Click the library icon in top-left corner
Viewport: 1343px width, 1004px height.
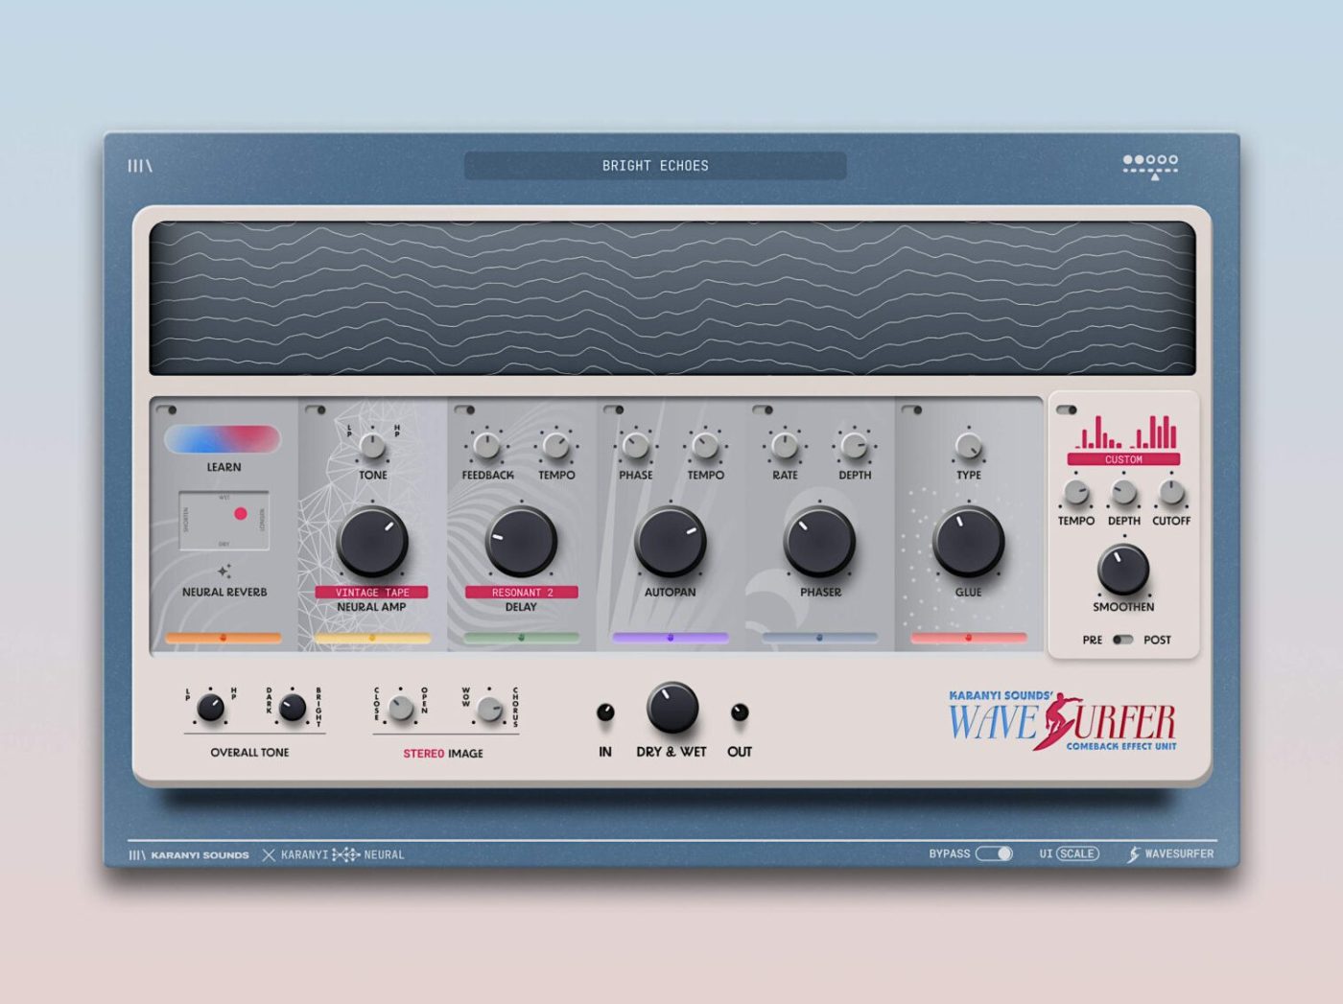(x=140, y=166)
